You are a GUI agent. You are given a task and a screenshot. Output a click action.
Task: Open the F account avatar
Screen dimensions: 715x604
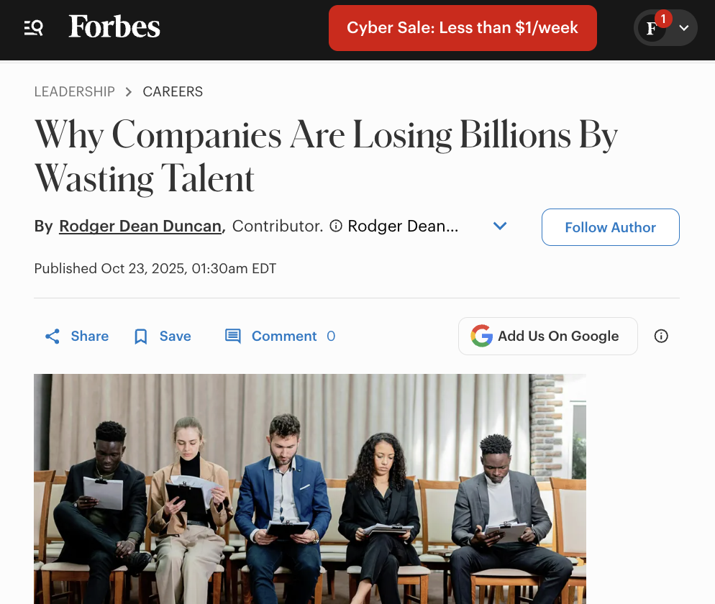tap(651, 29)
